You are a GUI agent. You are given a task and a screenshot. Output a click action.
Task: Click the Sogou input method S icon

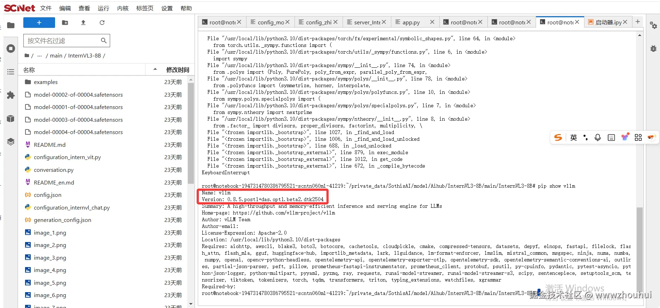click(x=558, y=138)
